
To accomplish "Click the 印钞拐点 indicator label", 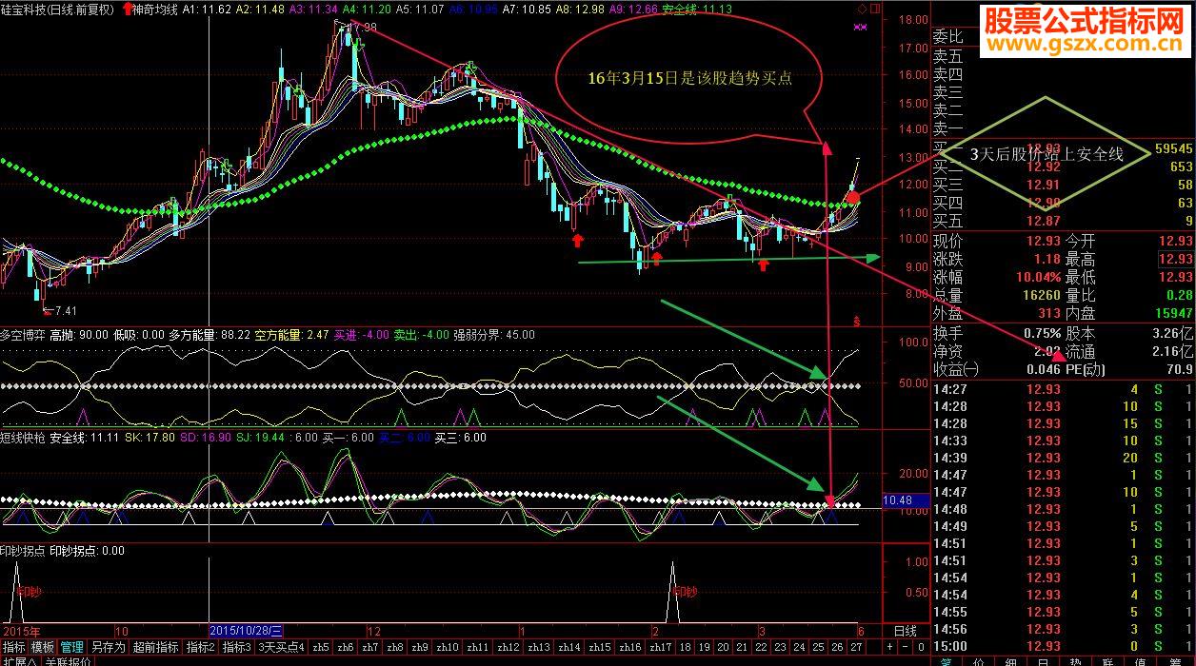I will (x=23, y=550).
